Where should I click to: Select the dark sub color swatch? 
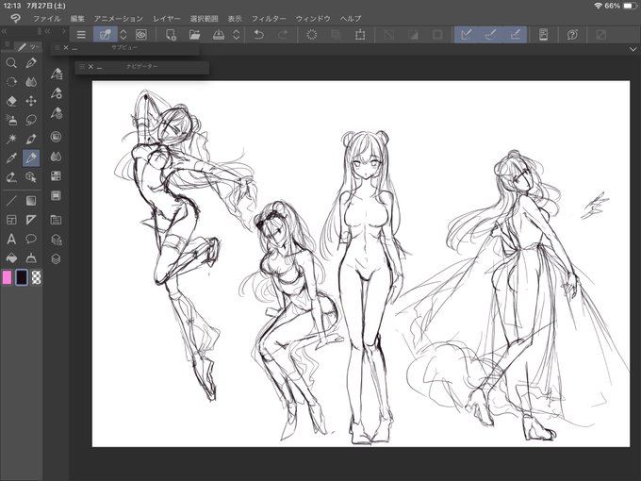coord(22,277)
